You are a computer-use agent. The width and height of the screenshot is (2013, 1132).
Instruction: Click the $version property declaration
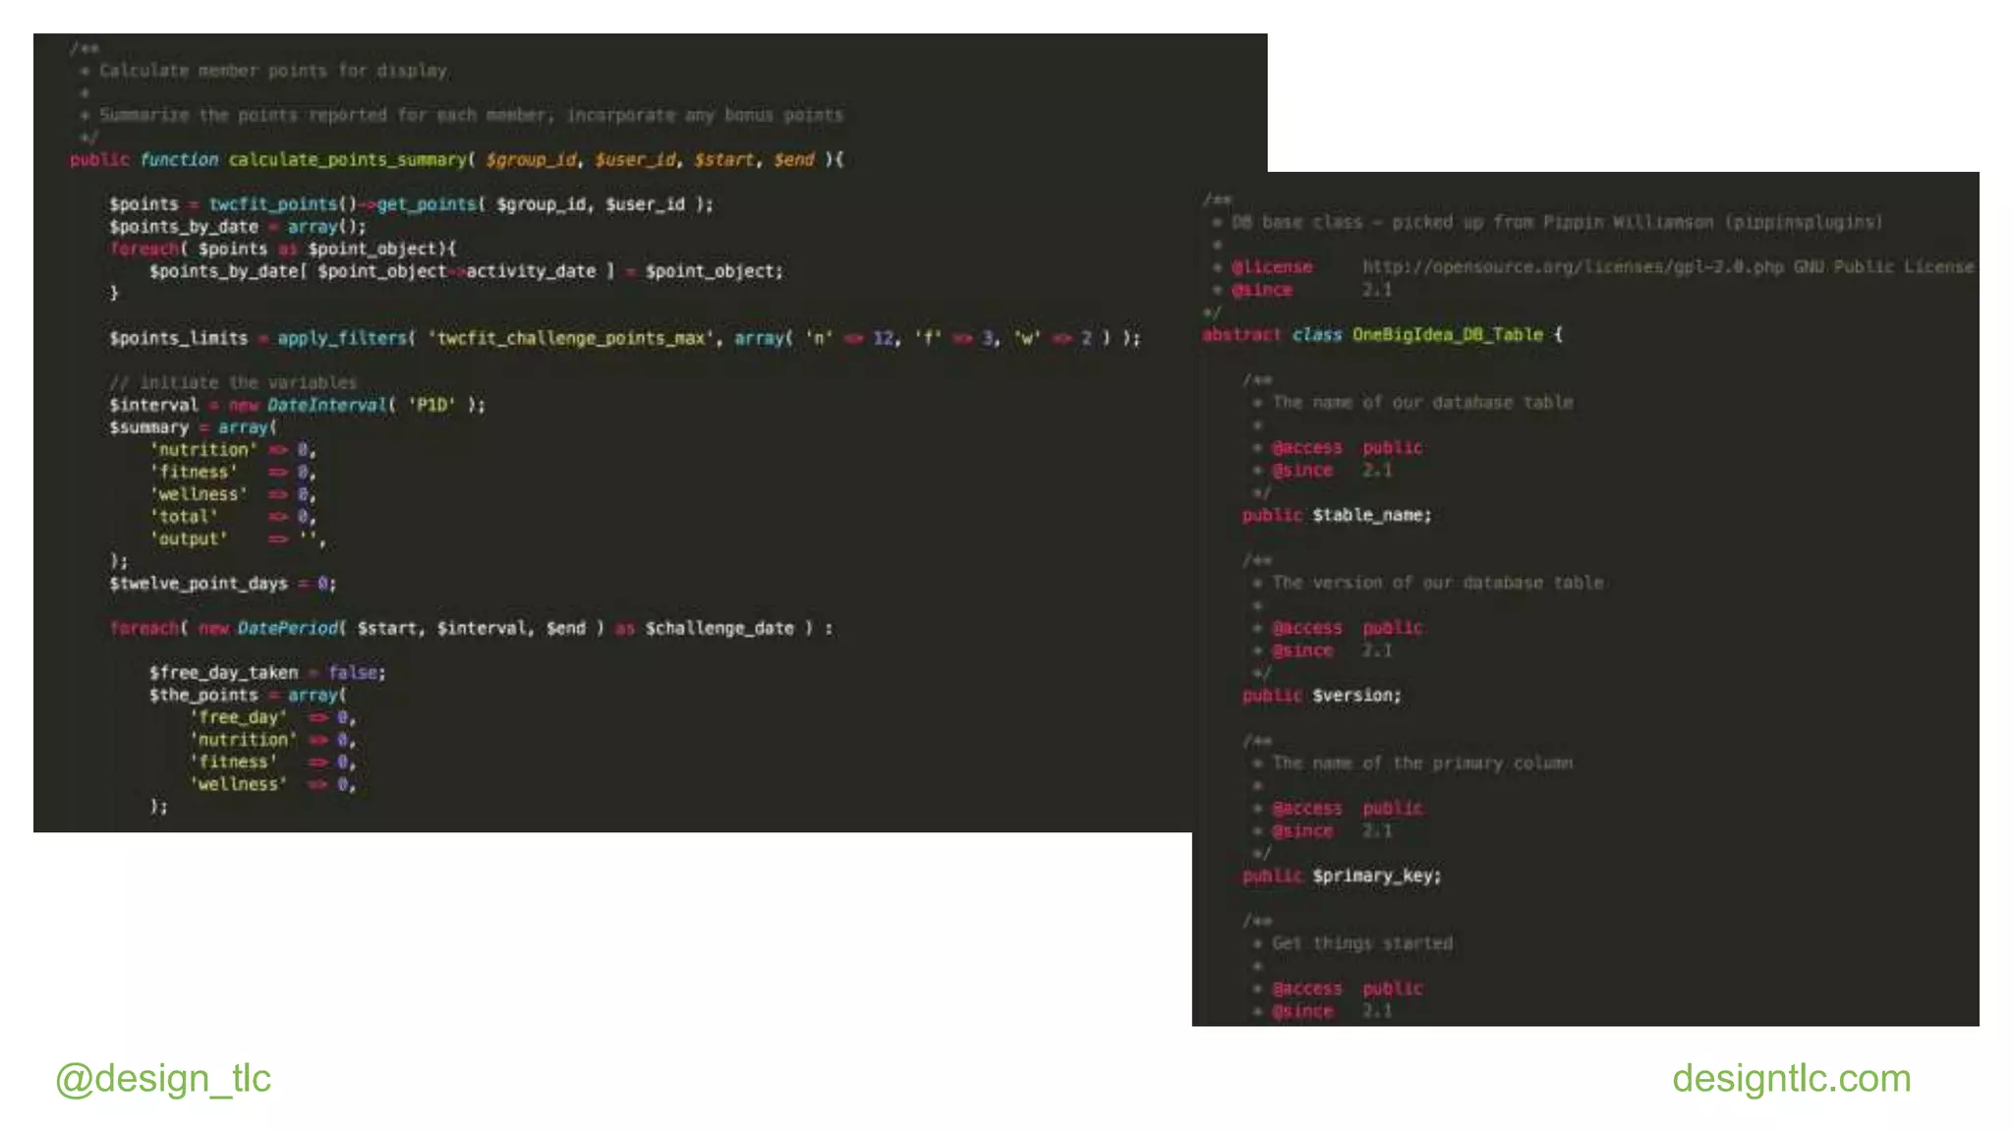click(1356, 696)
